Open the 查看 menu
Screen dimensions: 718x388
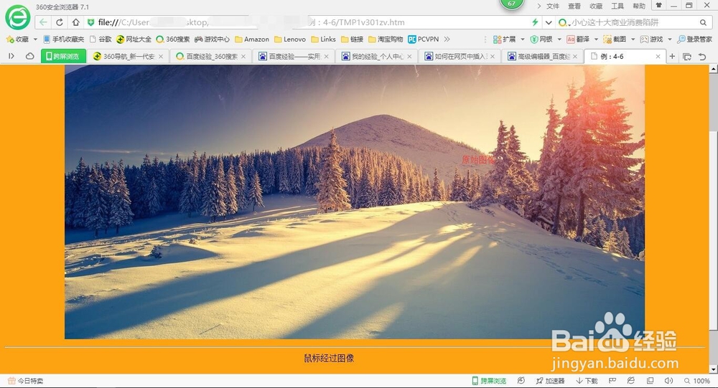[574, 6]
